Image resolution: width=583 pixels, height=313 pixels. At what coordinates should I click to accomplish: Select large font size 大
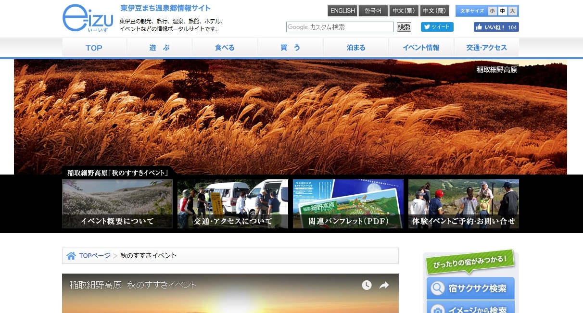tap(513, 11)
